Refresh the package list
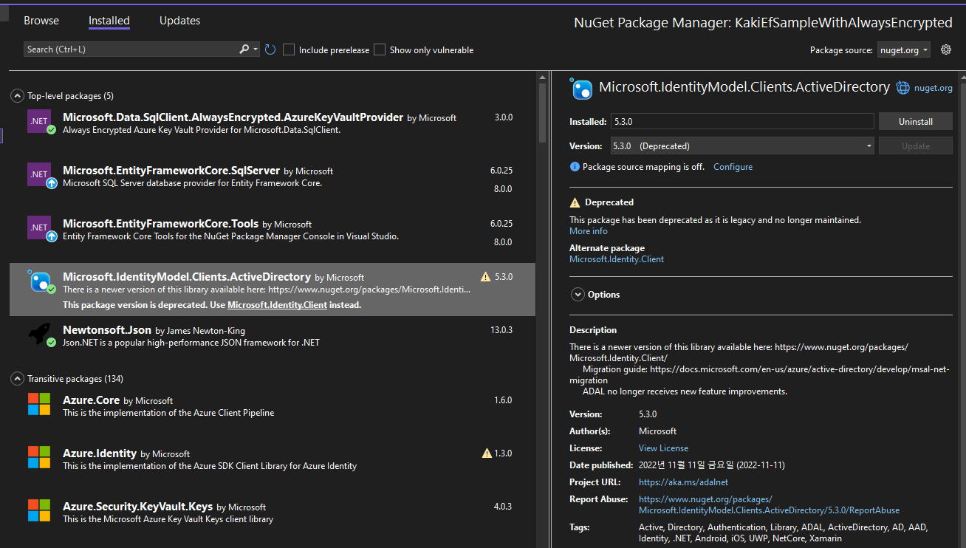Screen dimensions: 966x548 270,49
